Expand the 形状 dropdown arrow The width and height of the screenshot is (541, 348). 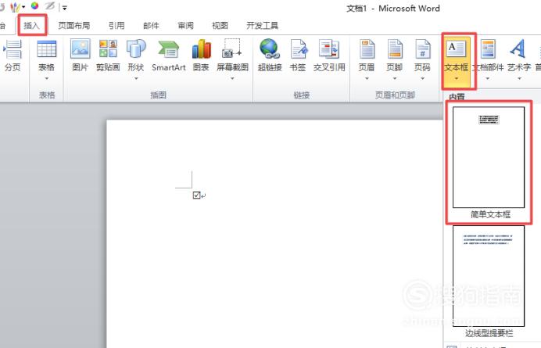click(136, 79)
